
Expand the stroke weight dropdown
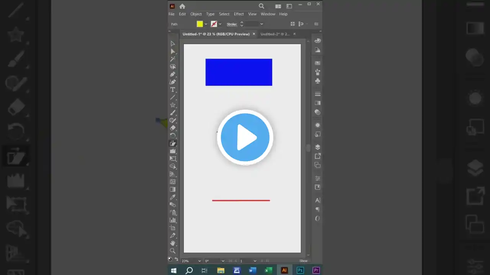point(261,24)
